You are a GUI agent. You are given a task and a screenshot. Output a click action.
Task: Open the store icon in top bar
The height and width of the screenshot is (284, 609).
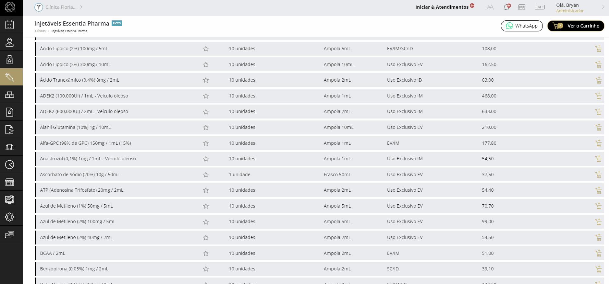click(522, 7)
